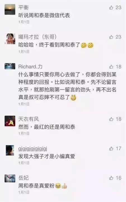
Task: Tap thumbs-up on Richard.力's comment
Action: pos(111,67)
